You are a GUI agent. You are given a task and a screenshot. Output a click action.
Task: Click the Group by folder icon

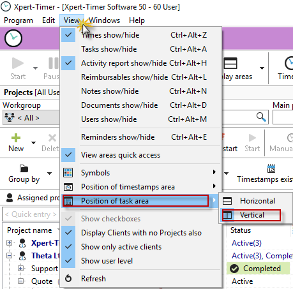tap(24, 168)
